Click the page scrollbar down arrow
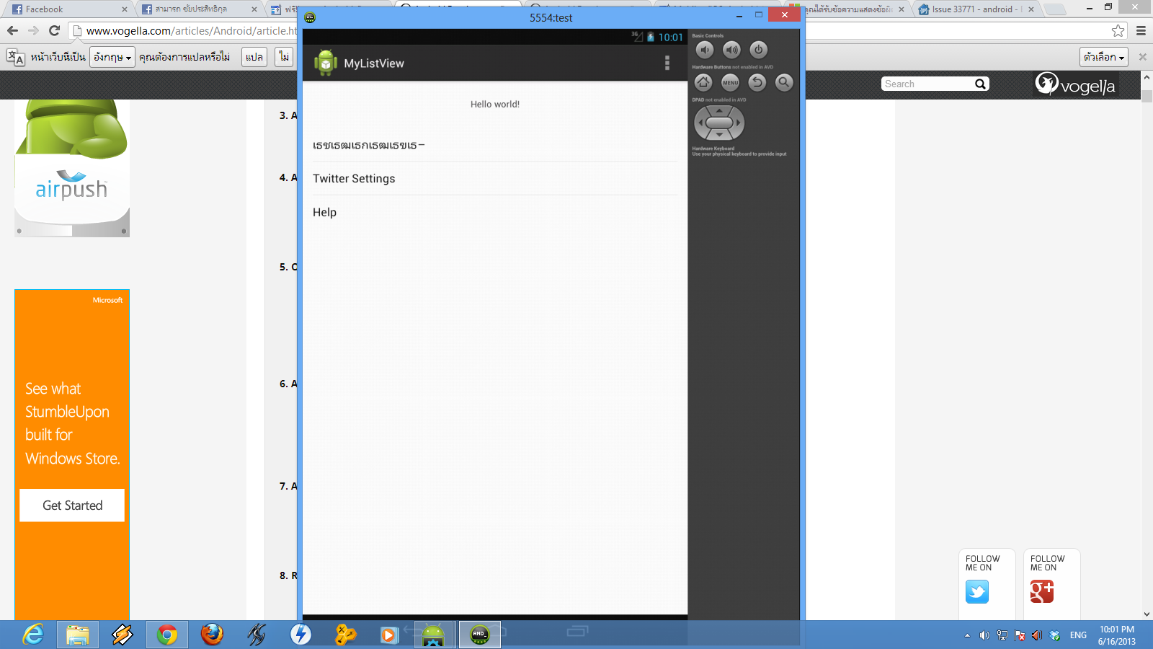Screen dimensions: 1153x649 [1147, 615]
